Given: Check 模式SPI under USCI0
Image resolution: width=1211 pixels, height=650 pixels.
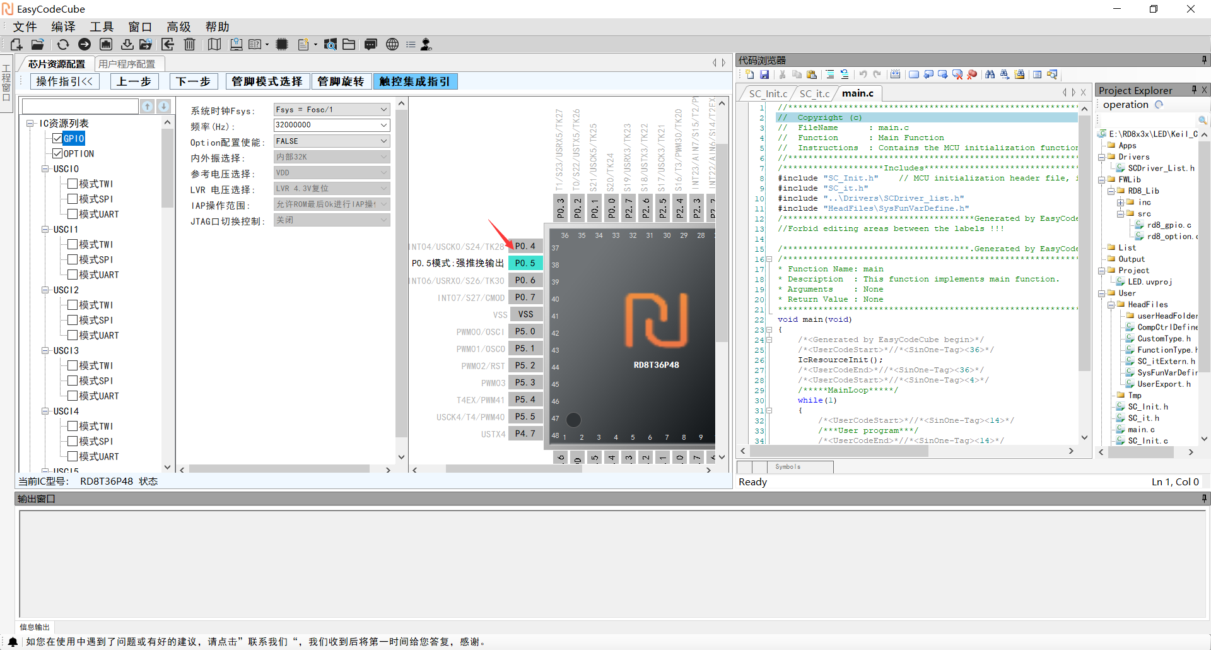Looking at the screenshot, I should pos(73,199).
